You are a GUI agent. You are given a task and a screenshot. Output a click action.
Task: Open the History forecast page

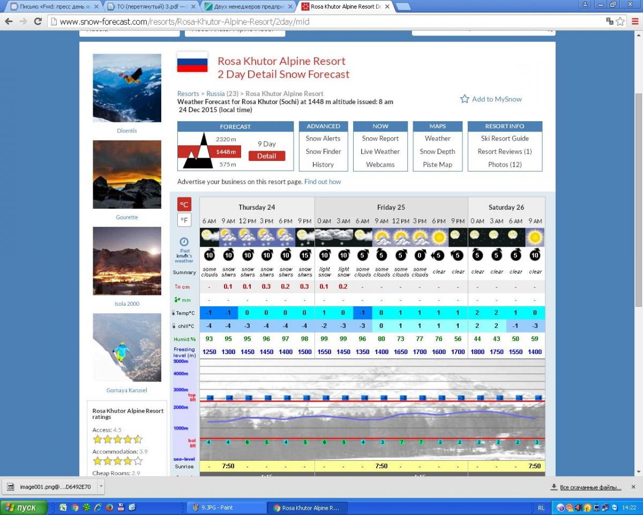click(x=323, y=165)
